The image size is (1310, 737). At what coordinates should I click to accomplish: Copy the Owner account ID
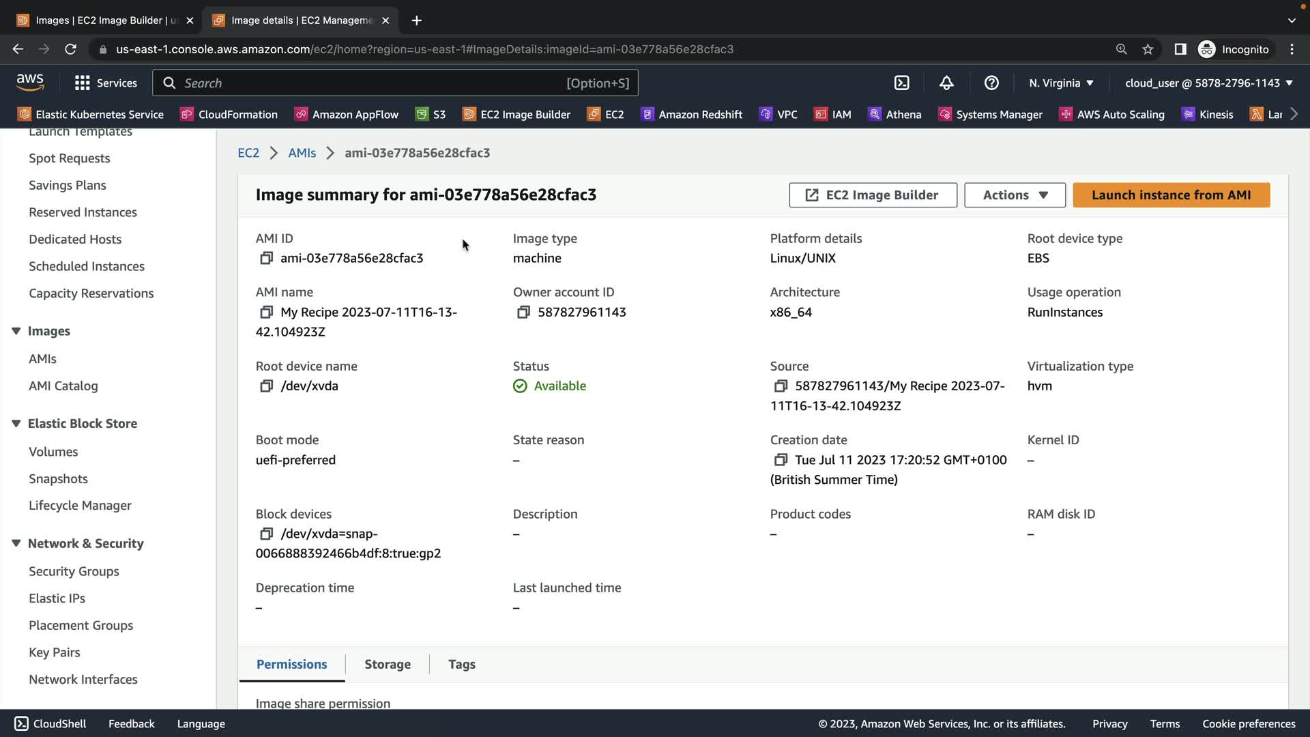click(523, 312)
